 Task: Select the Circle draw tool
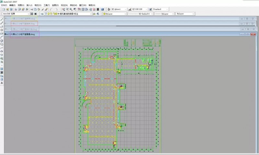(2, 41)
